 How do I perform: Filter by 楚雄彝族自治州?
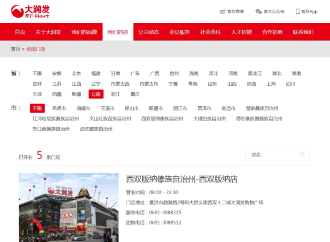point(262,108)
